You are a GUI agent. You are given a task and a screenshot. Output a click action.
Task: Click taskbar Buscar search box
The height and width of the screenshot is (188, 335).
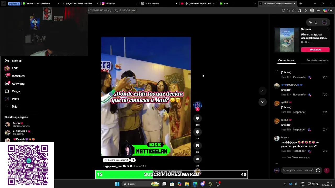pos(141,184)
